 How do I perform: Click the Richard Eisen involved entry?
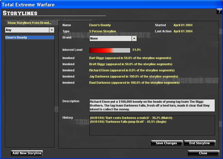(x=132, y=70)
